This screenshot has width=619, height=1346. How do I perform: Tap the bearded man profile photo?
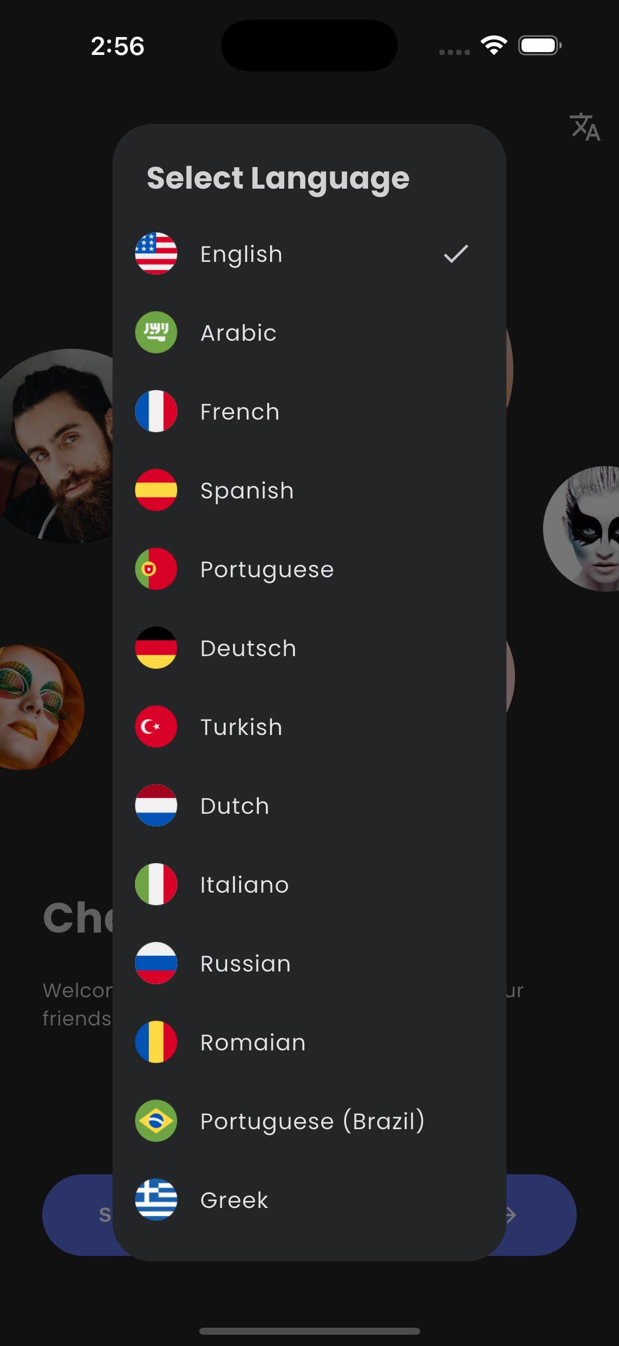pyautogui.click(x=56, y=446)
